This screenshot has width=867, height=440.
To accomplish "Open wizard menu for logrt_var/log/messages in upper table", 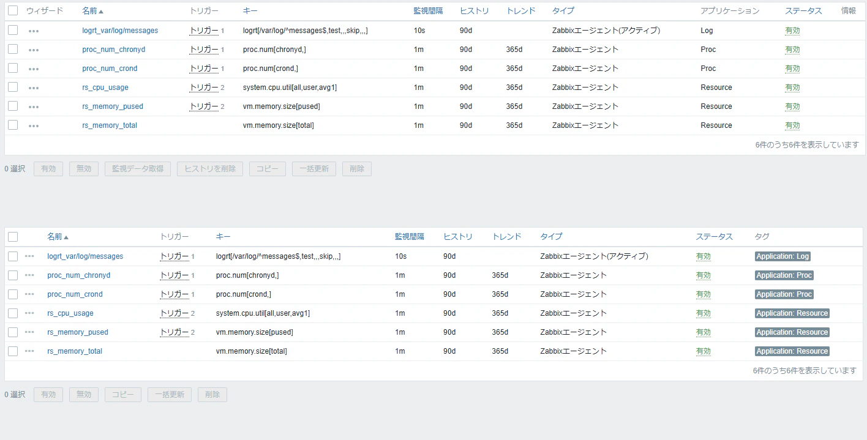I will click(x=34, y=31).
